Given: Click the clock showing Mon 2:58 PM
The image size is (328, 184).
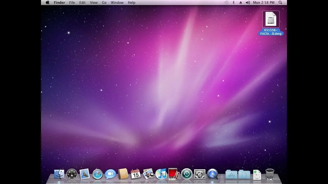Looking at the screenshot, I should point(264,3).
